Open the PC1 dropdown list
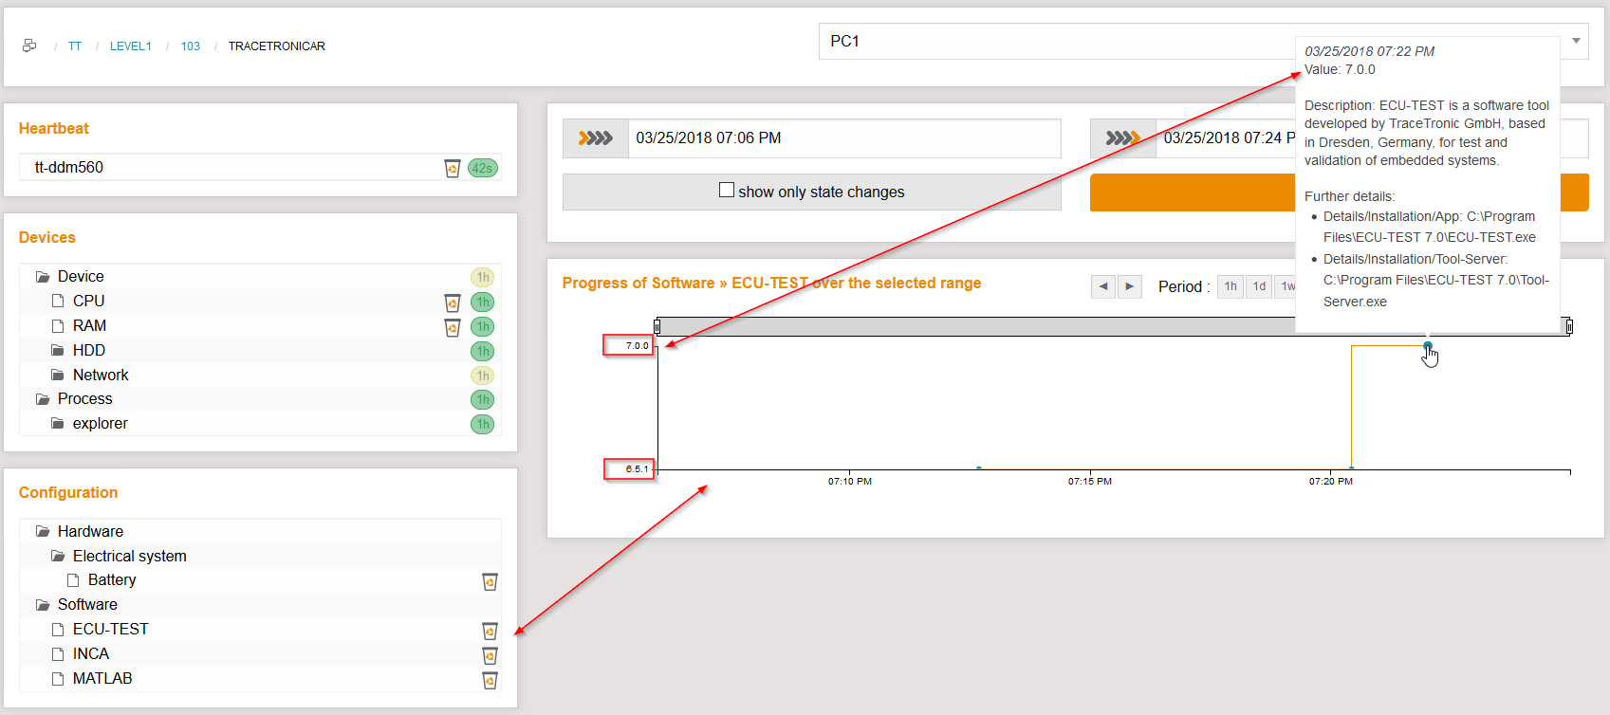 (x=1575, y=41)
